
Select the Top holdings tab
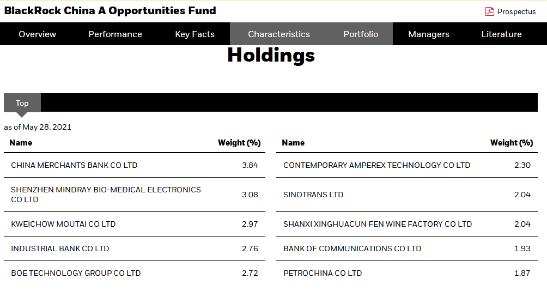22,103
